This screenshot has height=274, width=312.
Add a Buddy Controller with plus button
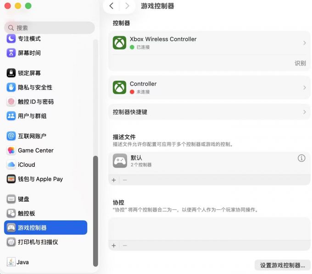pyautogui.click(x=114, y=246)
